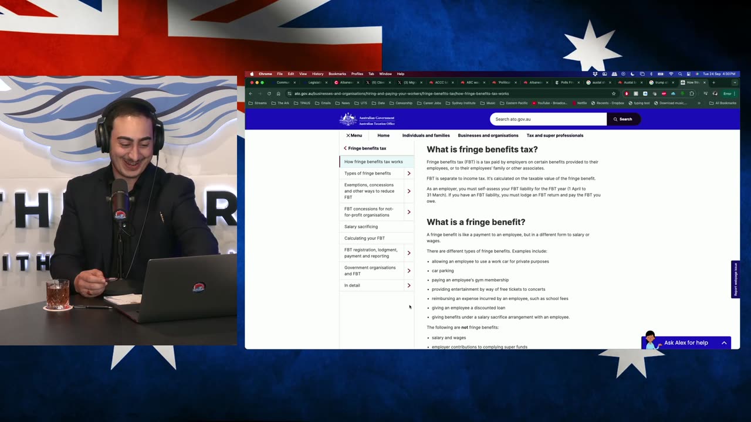This screenshot has width=751, height=422.
Task: Click the Report webpage issue side tab
Action: point(735,279)
